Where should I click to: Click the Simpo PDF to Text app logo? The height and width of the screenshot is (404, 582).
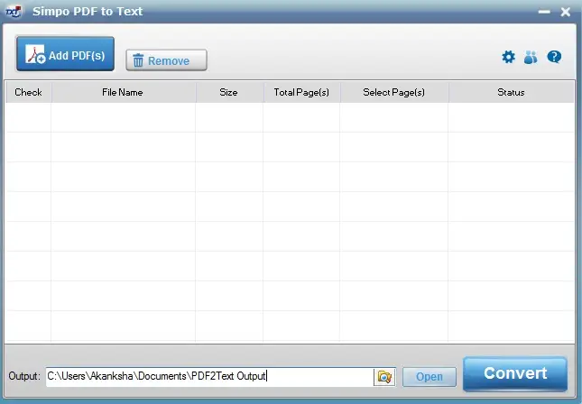[14, 12]
